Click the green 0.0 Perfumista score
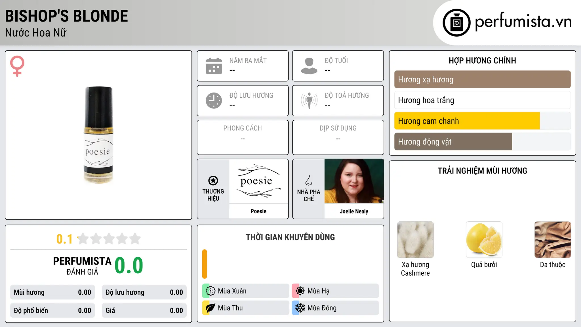The height and width of the screenshot is (327, 581). 129,265
